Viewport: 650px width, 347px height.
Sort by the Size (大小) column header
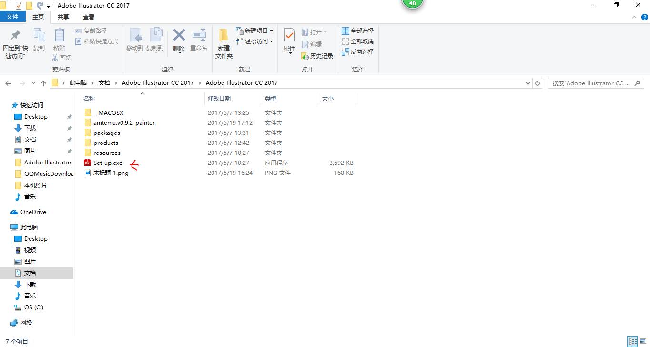click(x=328, y=98)
